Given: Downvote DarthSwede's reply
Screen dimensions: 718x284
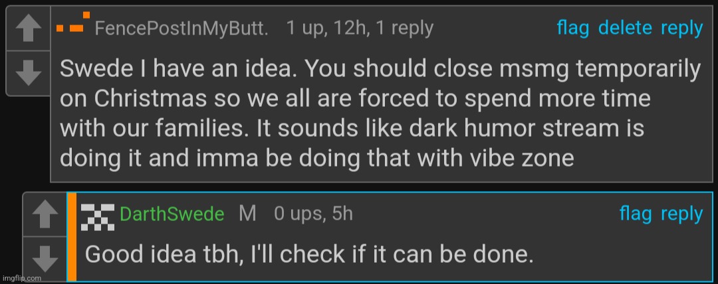Looking at the screenshot, I should 45,259.
